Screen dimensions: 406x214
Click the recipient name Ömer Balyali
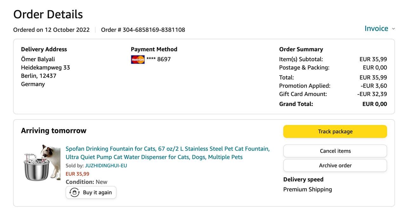point(38,59)
